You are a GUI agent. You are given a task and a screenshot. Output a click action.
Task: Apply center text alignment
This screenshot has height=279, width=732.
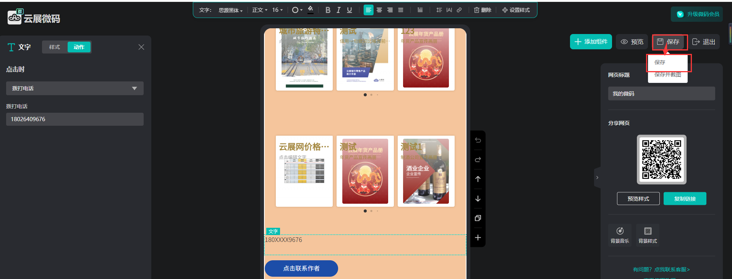coord(379,10)
